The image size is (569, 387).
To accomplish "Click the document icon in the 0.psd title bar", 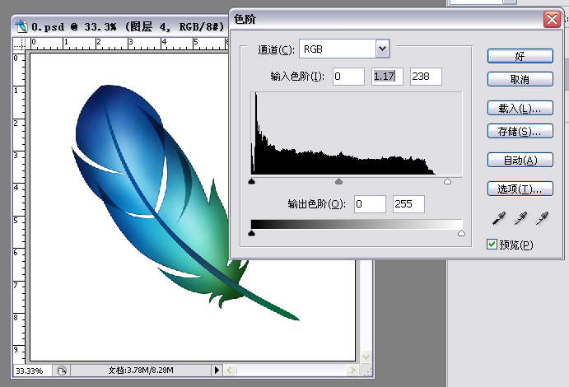I will 21,26.
